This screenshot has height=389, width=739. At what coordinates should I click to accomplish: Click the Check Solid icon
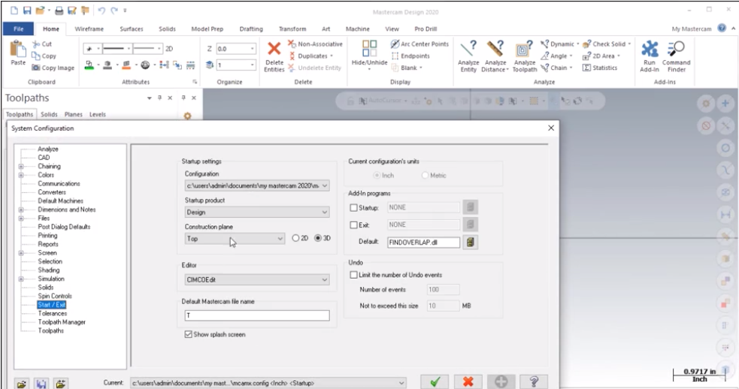[x=586, y=44]
